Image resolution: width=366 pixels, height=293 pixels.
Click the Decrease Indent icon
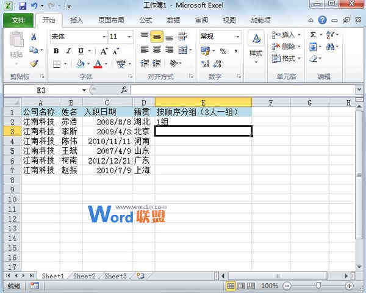pos(145,63)
